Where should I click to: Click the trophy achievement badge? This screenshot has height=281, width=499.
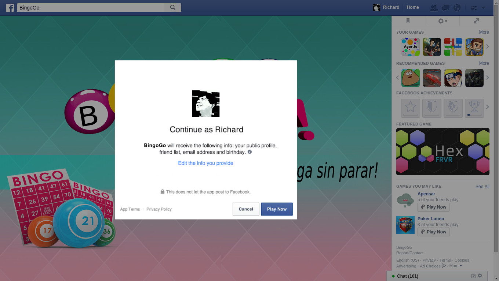[x=474, y=108]
